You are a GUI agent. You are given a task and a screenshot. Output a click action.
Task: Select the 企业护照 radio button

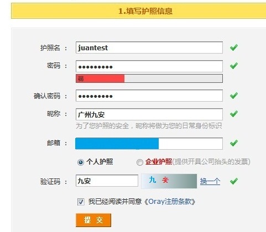click(139, 162)
